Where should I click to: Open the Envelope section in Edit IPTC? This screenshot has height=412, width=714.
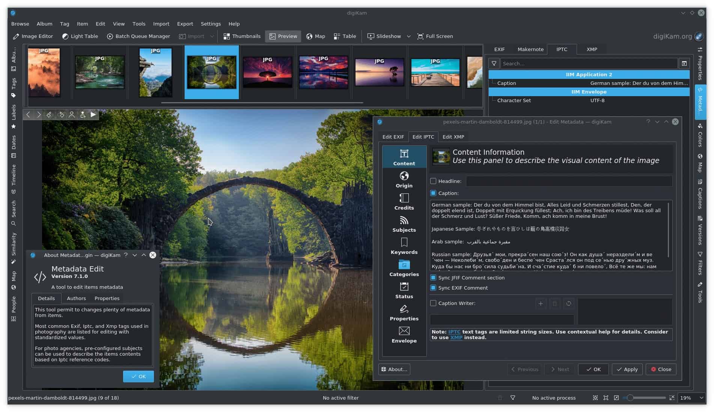(404, 334)
